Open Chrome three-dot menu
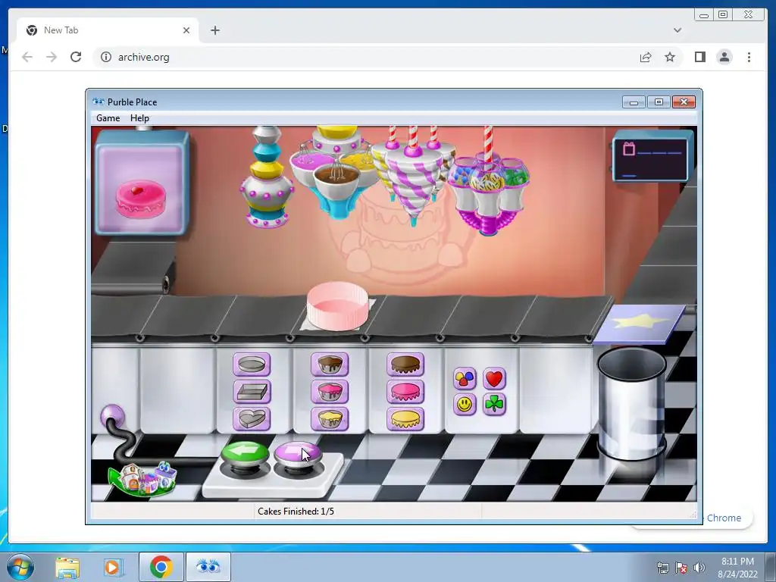The width and height of the screenshot is (776, 582). (x=749, y=57)
